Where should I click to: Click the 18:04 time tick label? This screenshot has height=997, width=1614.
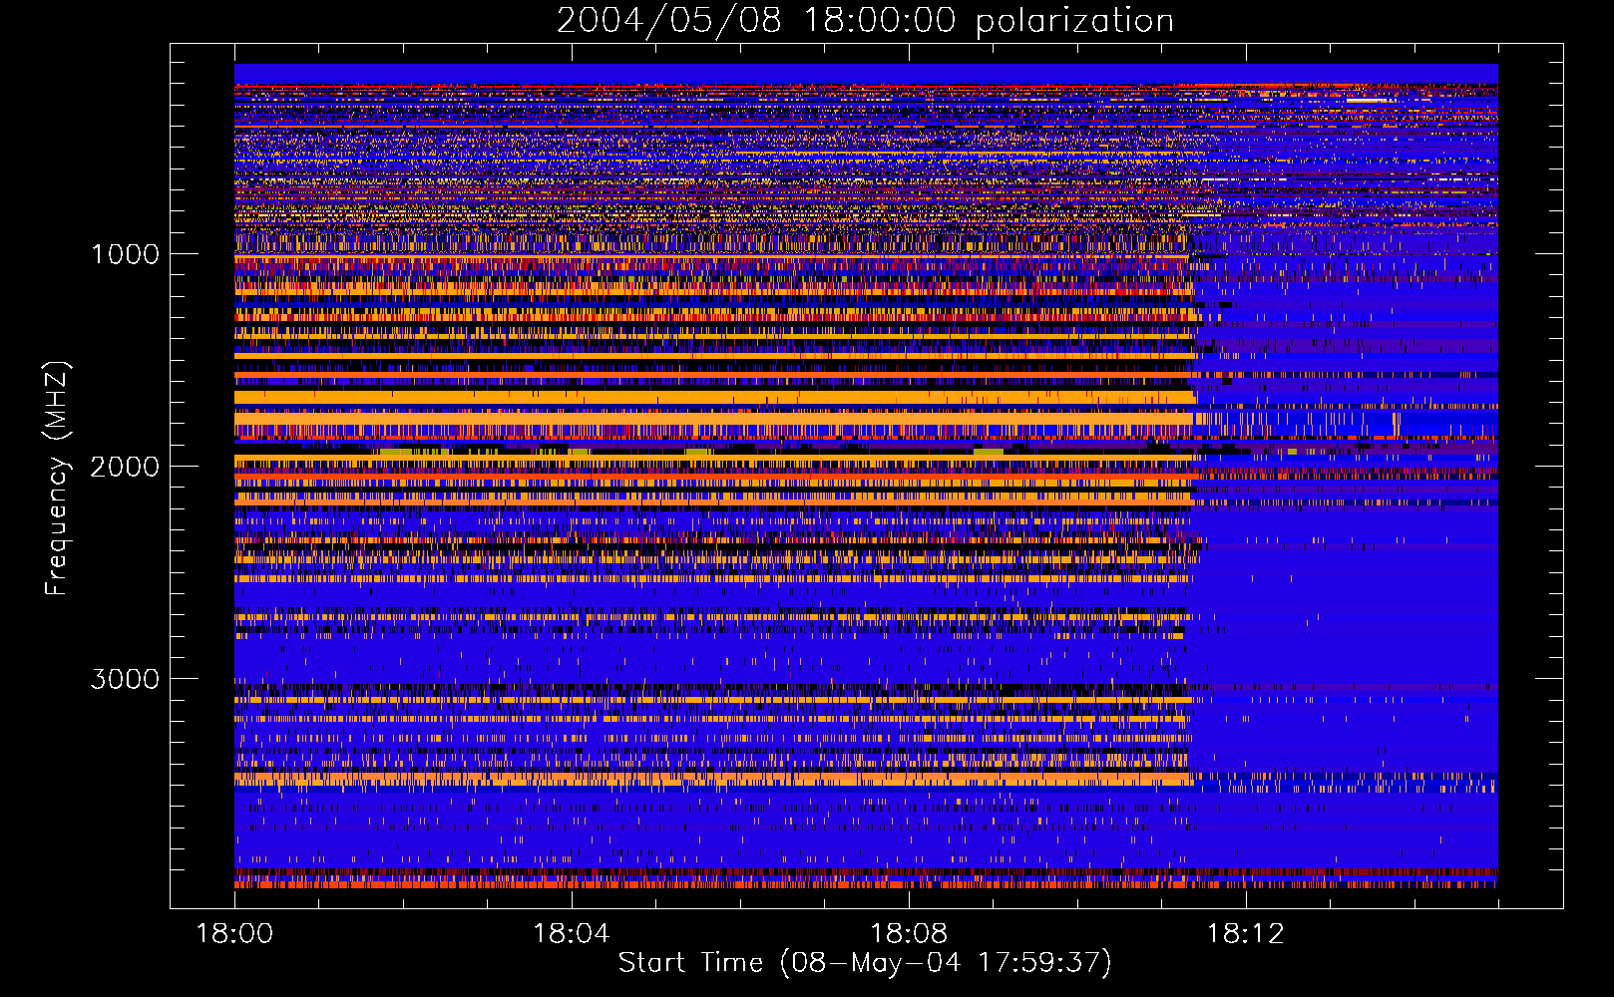572,933
